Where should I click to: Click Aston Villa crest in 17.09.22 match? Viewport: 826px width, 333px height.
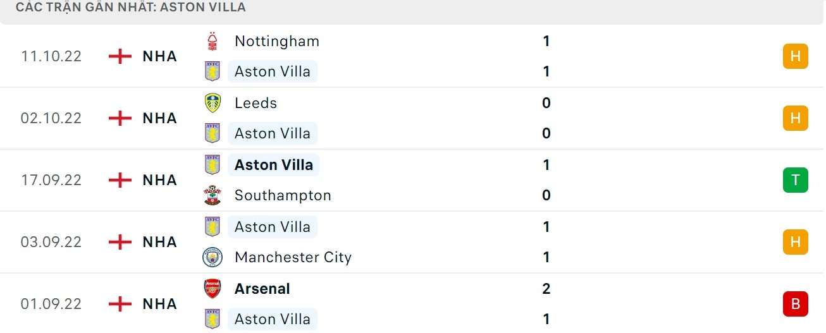click(x=213, y=165)
